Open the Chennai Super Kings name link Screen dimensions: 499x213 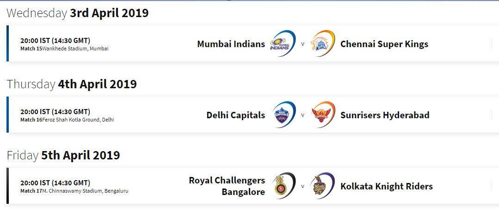384,44
